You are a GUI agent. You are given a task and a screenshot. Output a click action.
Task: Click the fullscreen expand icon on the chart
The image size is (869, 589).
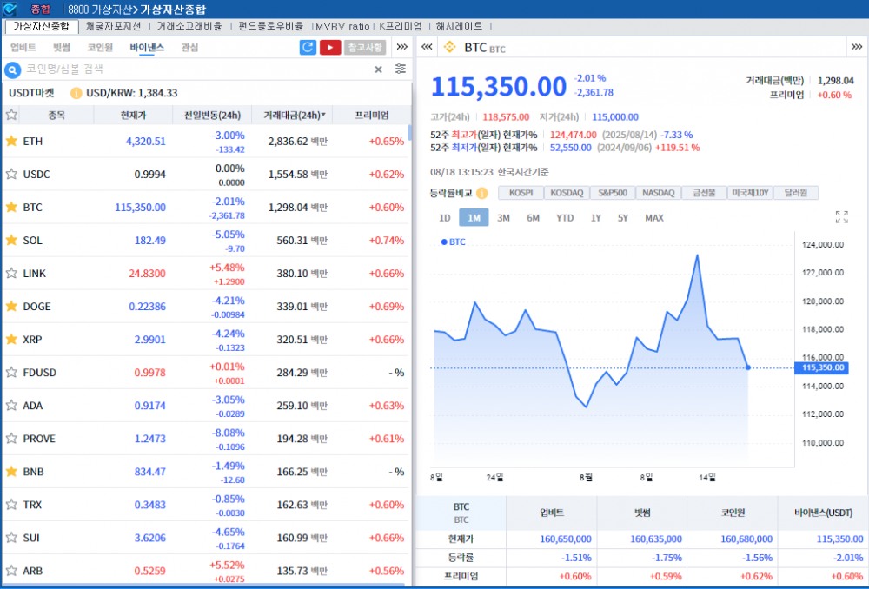(841, 218)
